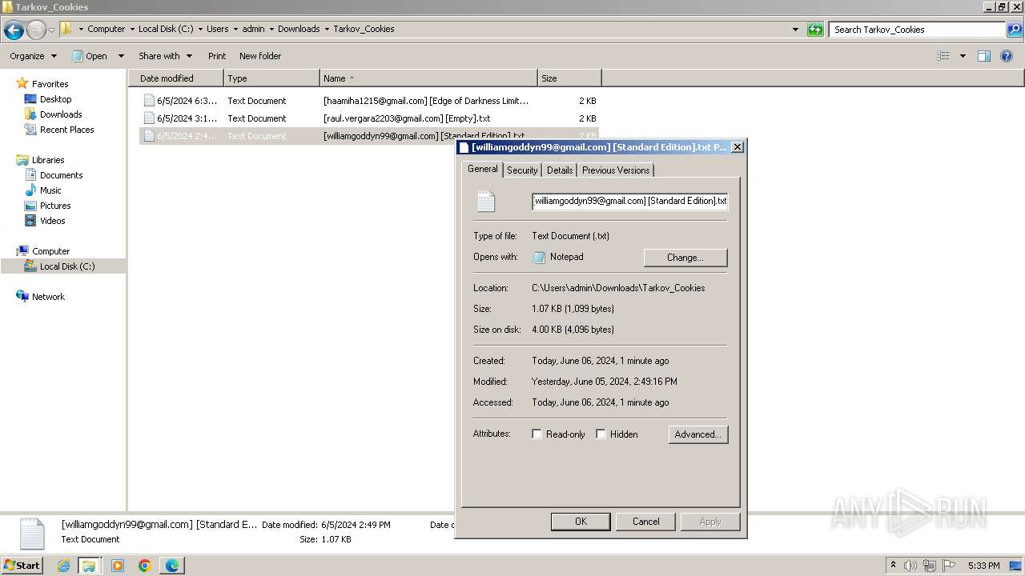
Task: Click the Search Tarkov_Cookies box
Action: pos(917,30)
